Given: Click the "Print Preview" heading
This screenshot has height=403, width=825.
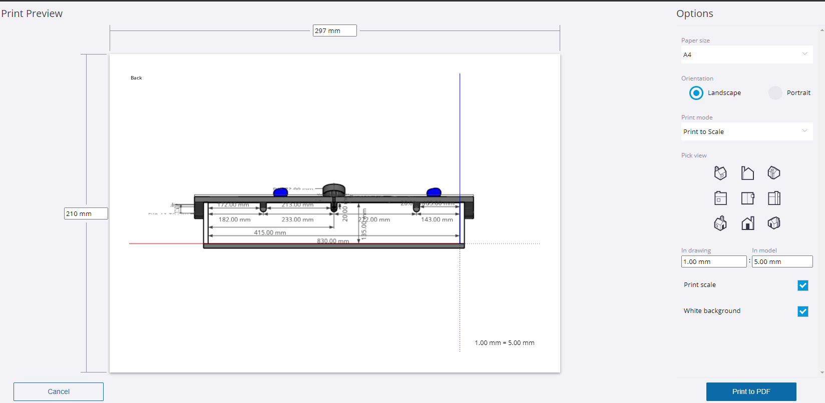Looking at the screenshot, I should (32, 13).
